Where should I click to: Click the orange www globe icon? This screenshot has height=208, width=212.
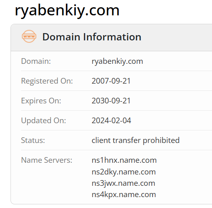(29, 36)
